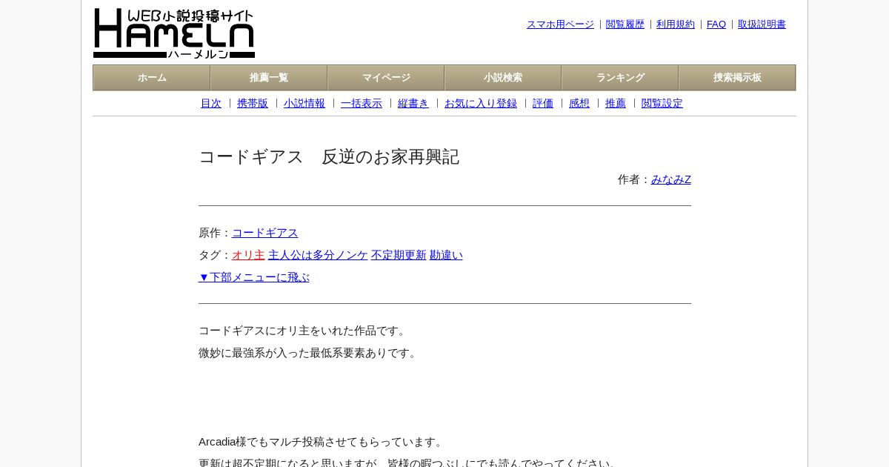Select 一括表示 link

coord(362,104)
